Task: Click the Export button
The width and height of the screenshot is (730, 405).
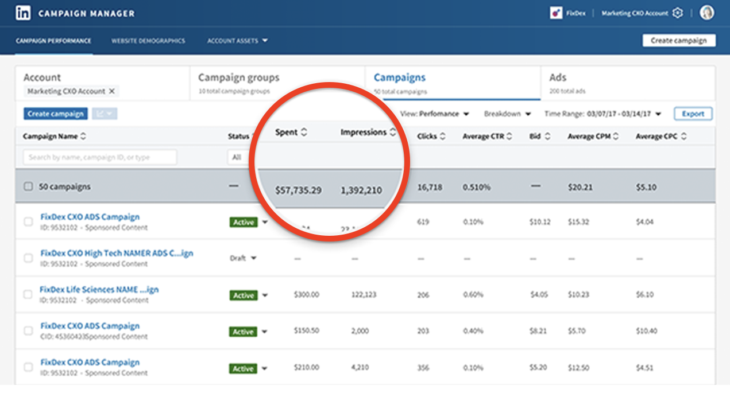Action: [x=693, y=114]
